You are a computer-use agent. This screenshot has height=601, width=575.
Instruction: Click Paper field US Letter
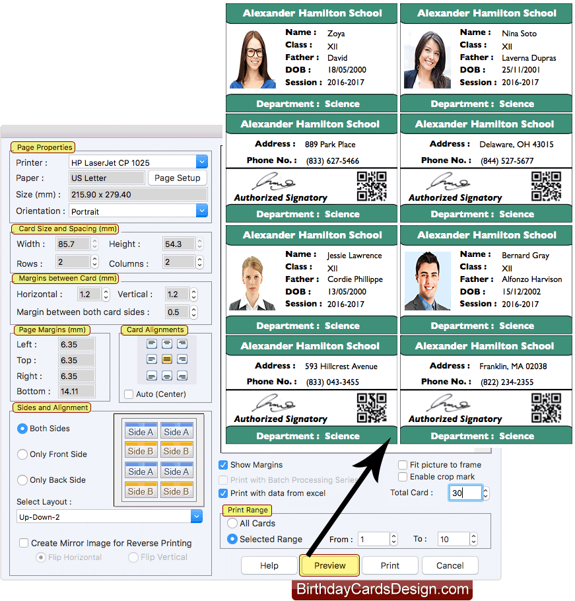106,178
